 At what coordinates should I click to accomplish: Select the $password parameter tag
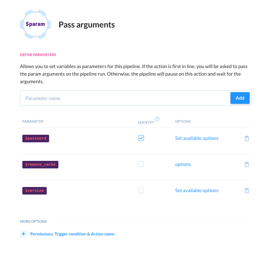pos(36,138)
